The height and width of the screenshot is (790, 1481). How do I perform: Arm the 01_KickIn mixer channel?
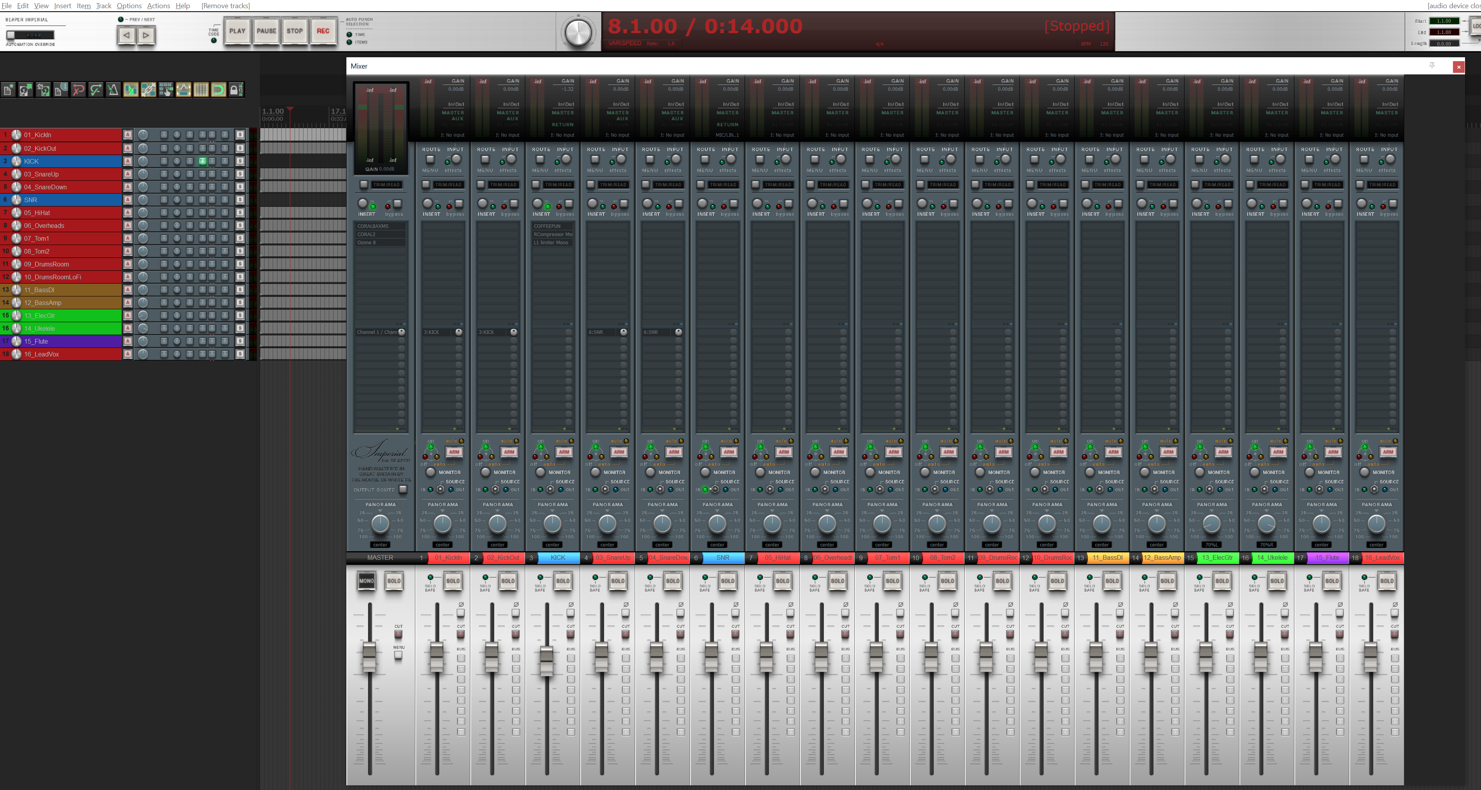click(454, 452)
